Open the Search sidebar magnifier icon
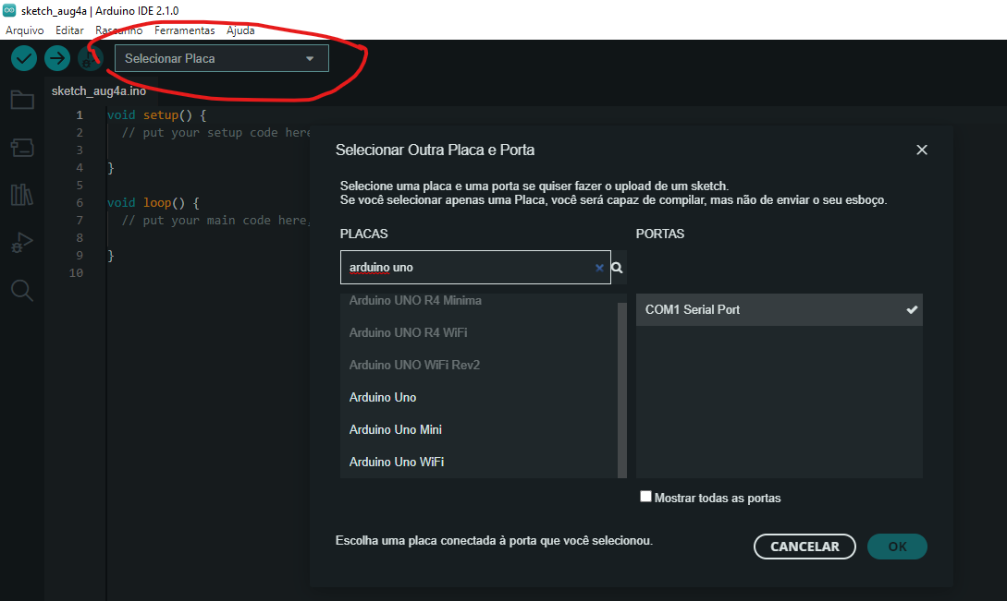 point(22,290)
